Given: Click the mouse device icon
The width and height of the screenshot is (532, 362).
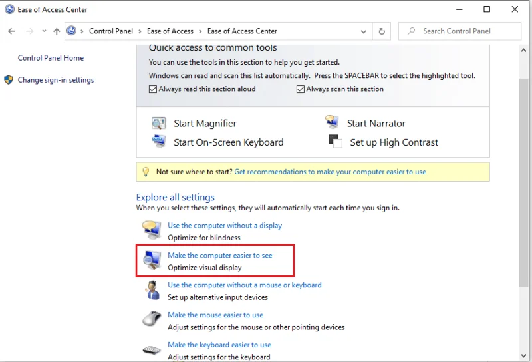Looking at the screenshot, I should point(152,319).
